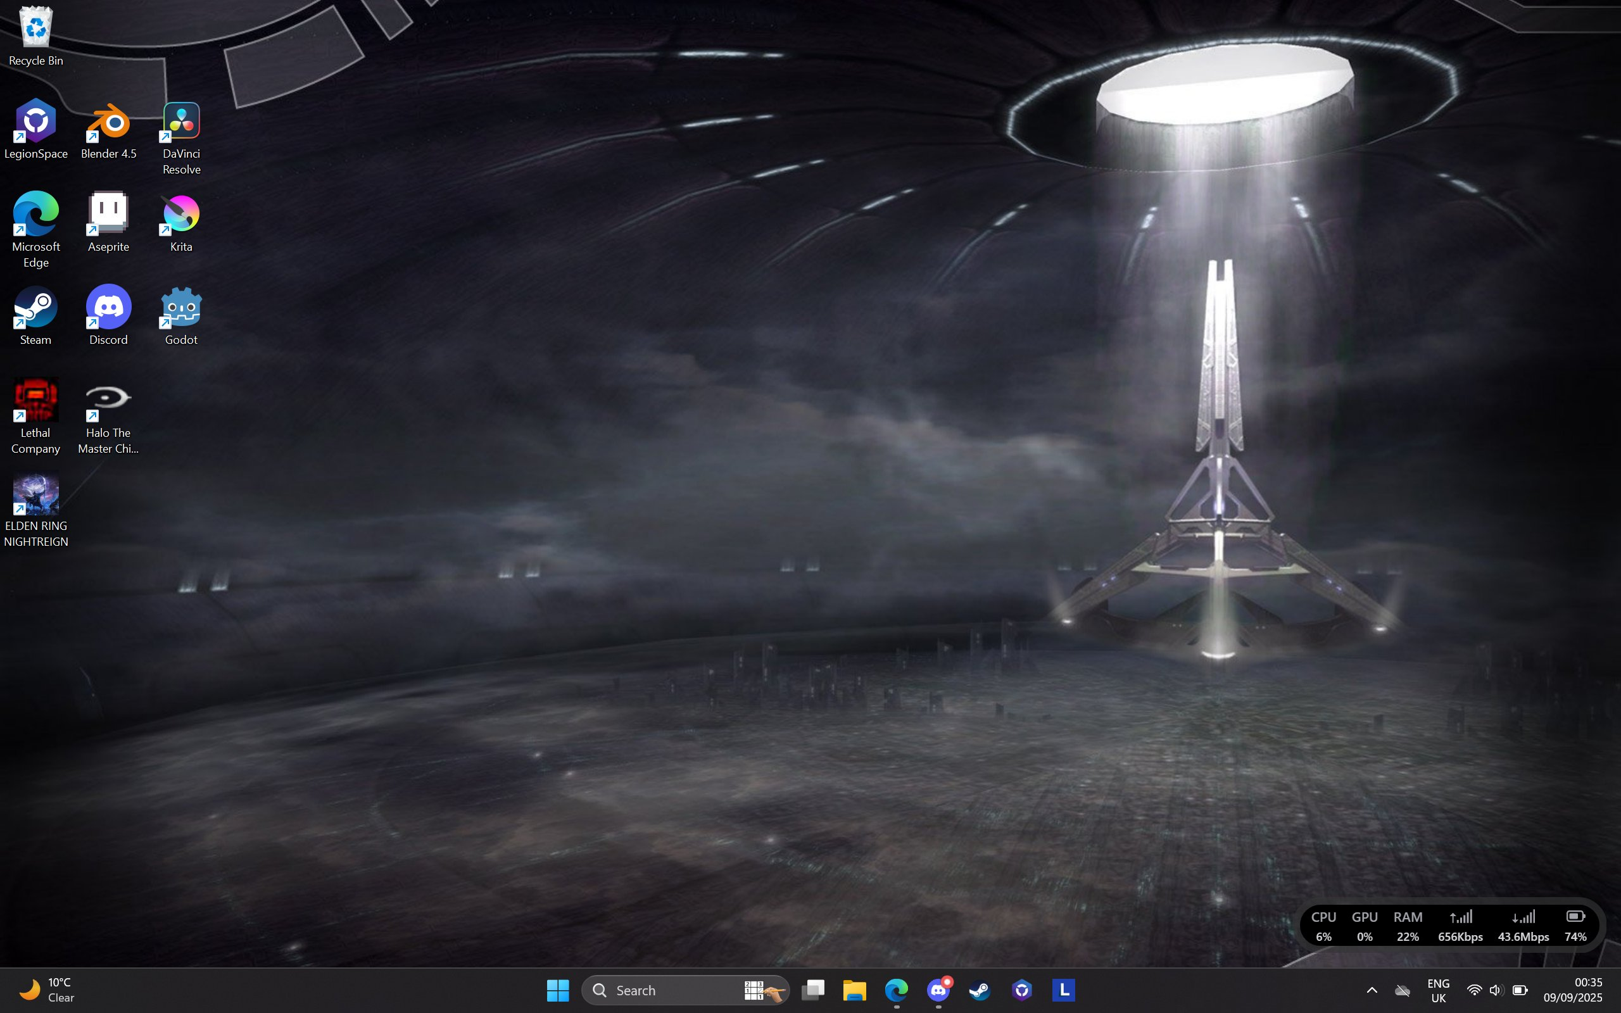Switch to Edge in the taskbar
This screenshot has height=1013, width=1621.
point(896,990)
